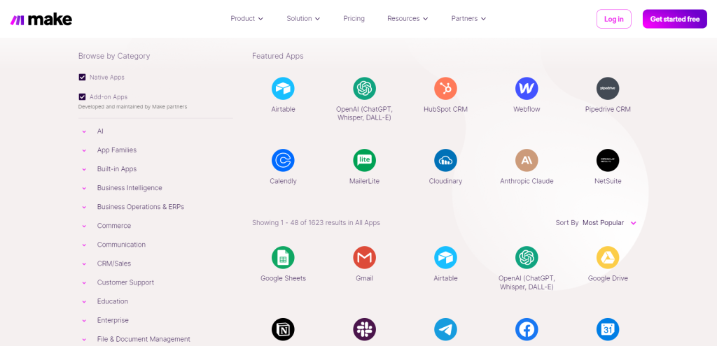Expand the CRM/Sales category
The width and height of the screenshot is (717, 346).
point(113,264)
